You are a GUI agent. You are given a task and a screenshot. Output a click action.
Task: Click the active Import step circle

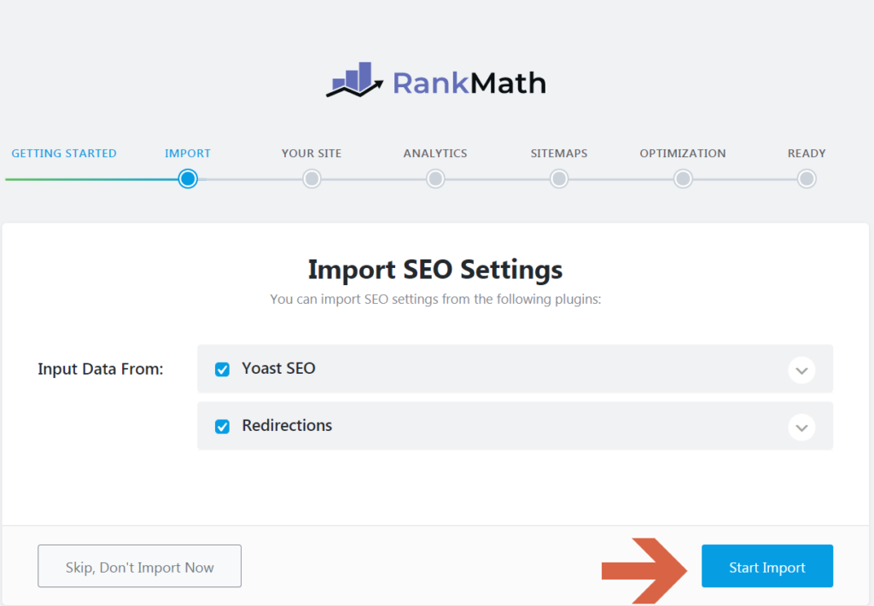188,178
